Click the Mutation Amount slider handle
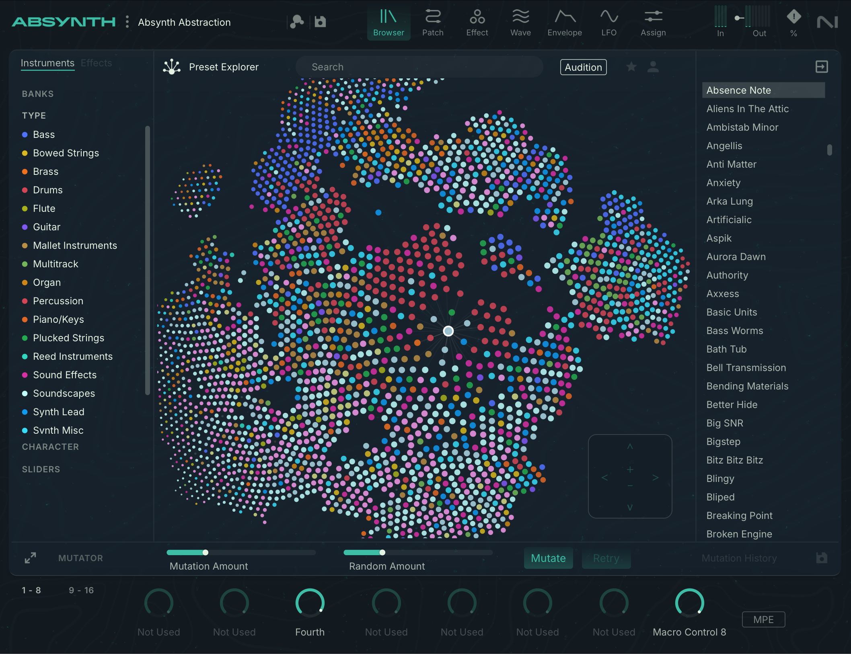The width and height of the screenshot is (851, 654). click(x=206, y=552)
